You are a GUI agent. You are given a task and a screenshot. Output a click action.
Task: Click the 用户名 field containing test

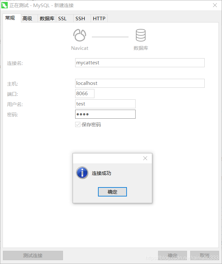105,104
